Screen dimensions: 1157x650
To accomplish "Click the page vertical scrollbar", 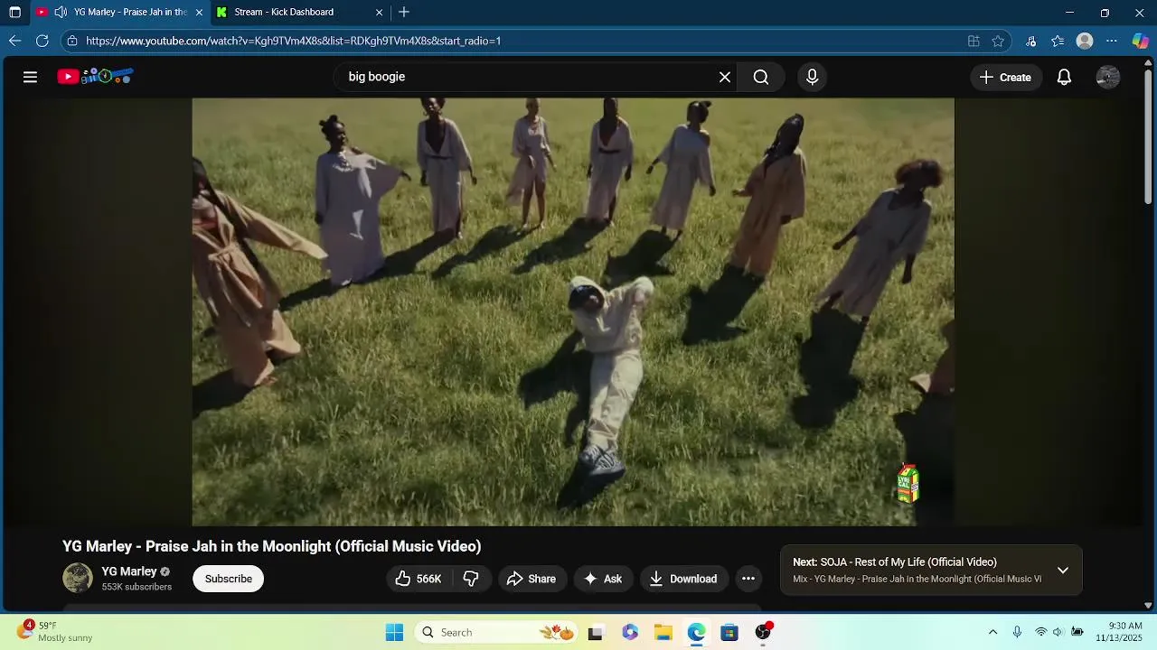I will coord(1149,135).
